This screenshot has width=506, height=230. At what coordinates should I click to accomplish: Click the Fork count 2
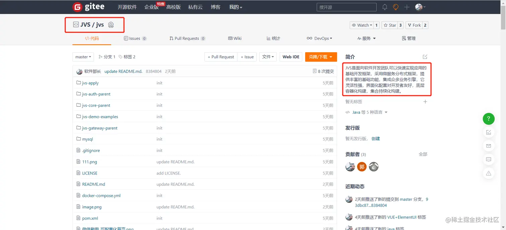tap(425, 25)
